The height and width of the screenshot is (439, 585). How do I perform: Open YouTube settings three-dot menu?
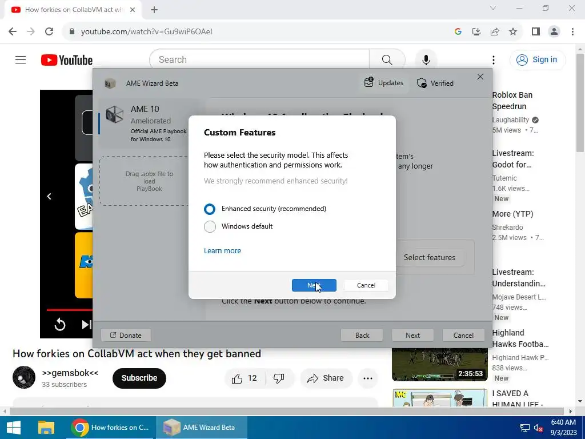tap(493, 59)
